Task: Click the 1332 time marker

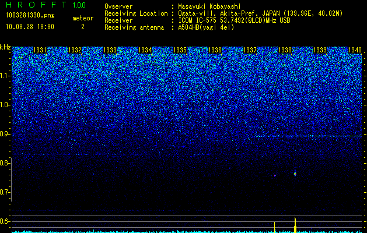Action: click(75, 50)
